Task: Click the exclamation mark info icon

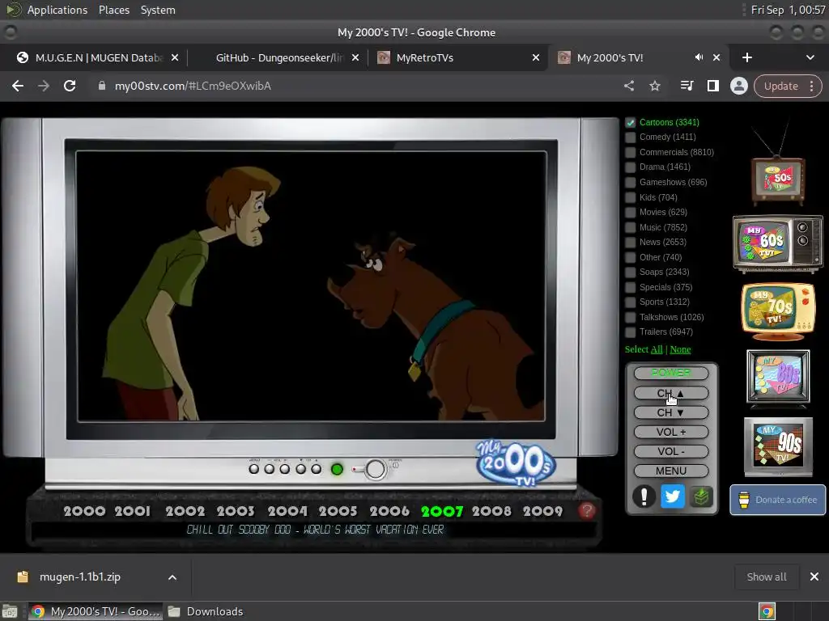Action: (644, 496)
